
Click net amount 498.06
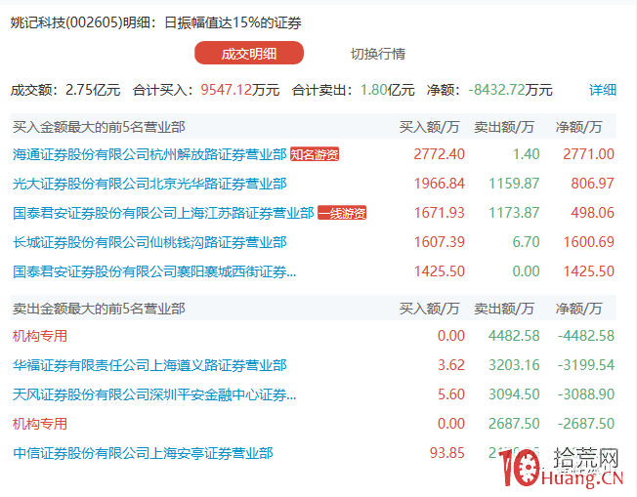[593, 213]
